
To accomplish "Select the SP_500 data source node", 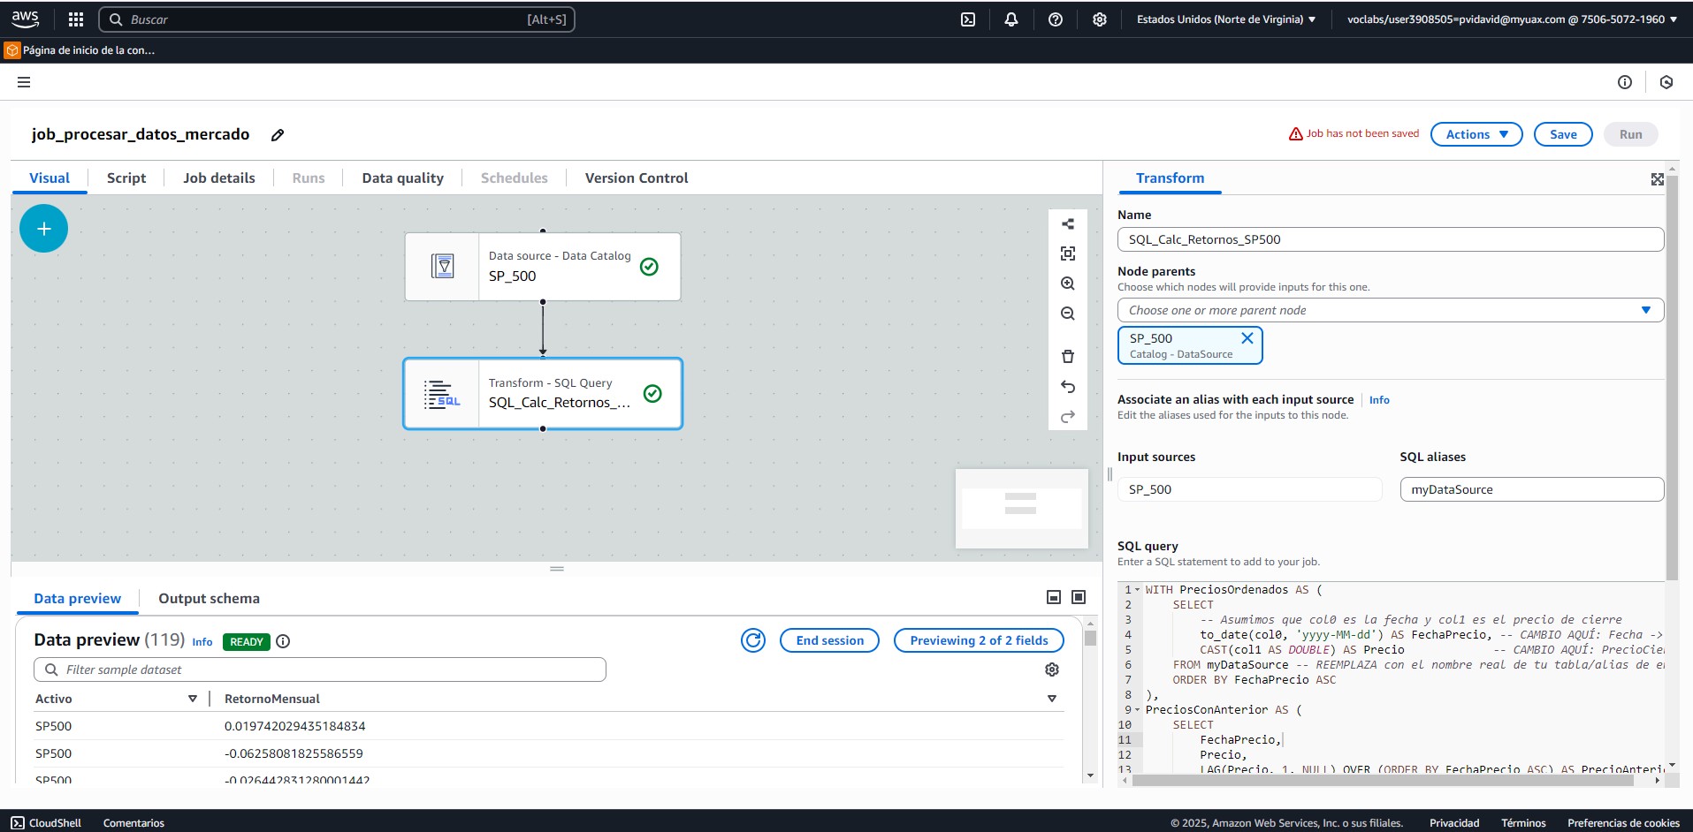I will [543, 267].
